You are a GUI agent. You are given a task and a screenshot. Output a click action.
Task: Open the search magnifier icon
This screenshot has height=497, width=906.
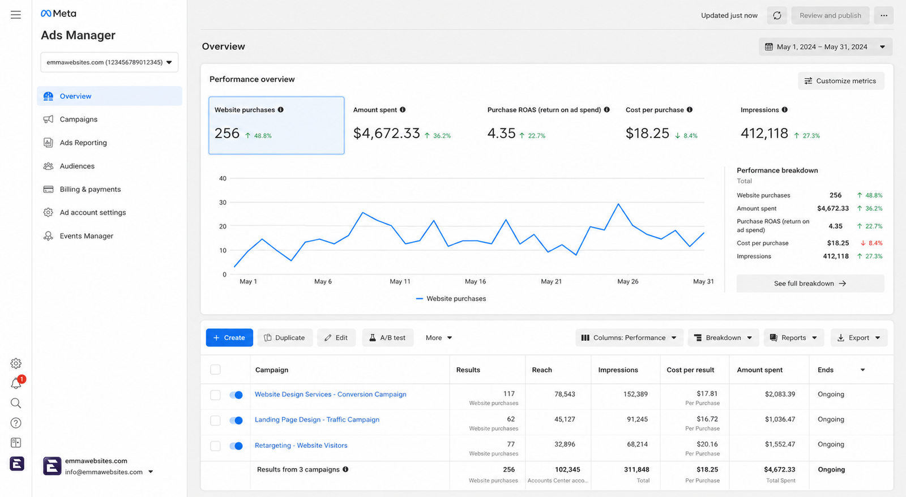click(x=16, y=403)
